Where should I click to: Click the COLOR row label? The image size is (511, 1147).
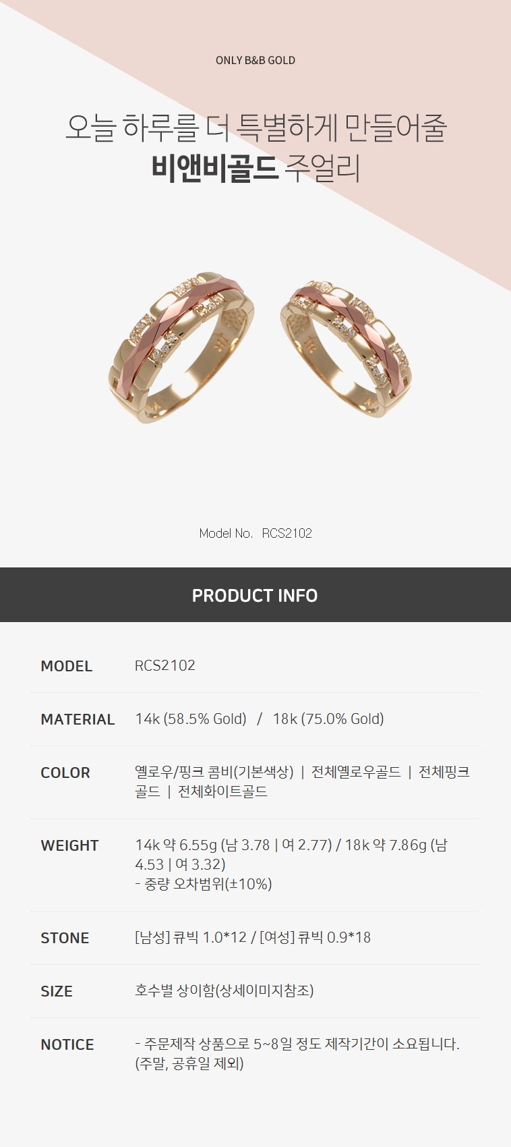(65, 773)
